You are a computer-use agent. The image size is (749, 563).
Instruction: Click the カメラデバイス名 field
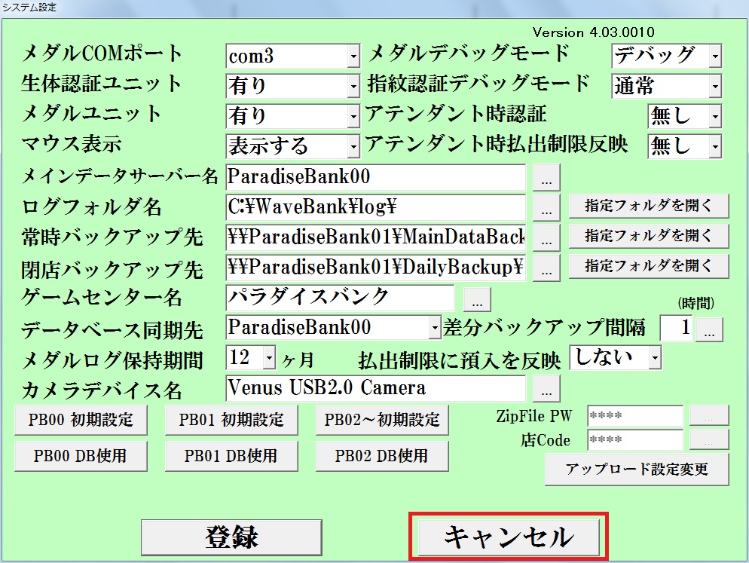(x=376, y=389)
